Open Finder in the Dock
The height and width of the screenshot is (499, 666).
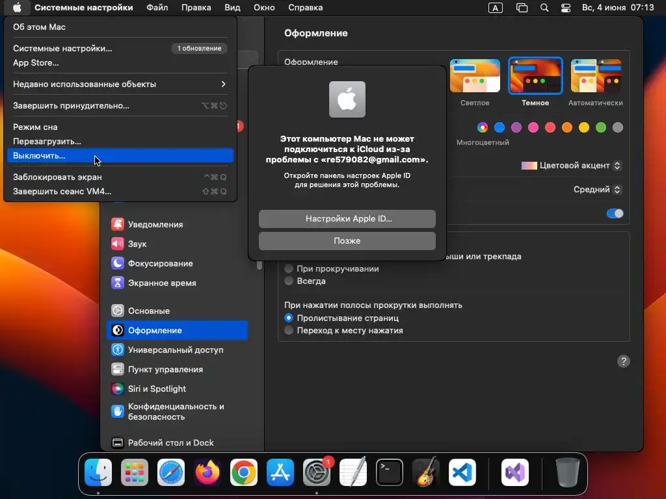pyautogui.click(x=98, y=472)
